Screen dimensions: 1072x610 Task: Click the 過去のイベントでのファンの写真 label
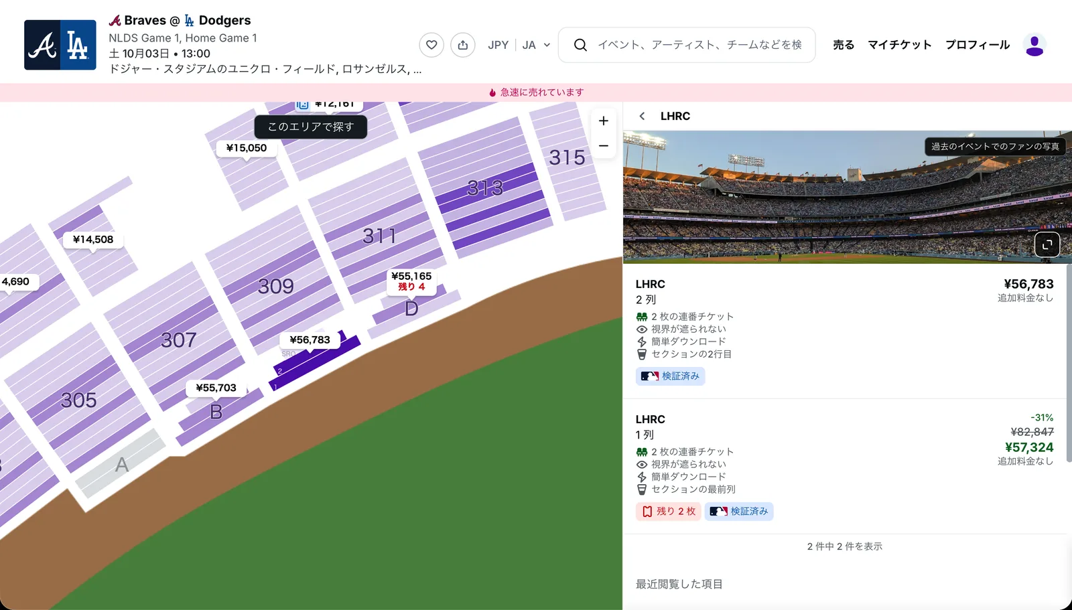pyautogui.click(x=995, y=147)
